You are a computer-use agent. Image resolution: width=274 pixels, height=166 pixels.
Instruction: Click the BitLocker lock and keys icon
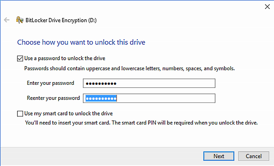coord(20,20)
